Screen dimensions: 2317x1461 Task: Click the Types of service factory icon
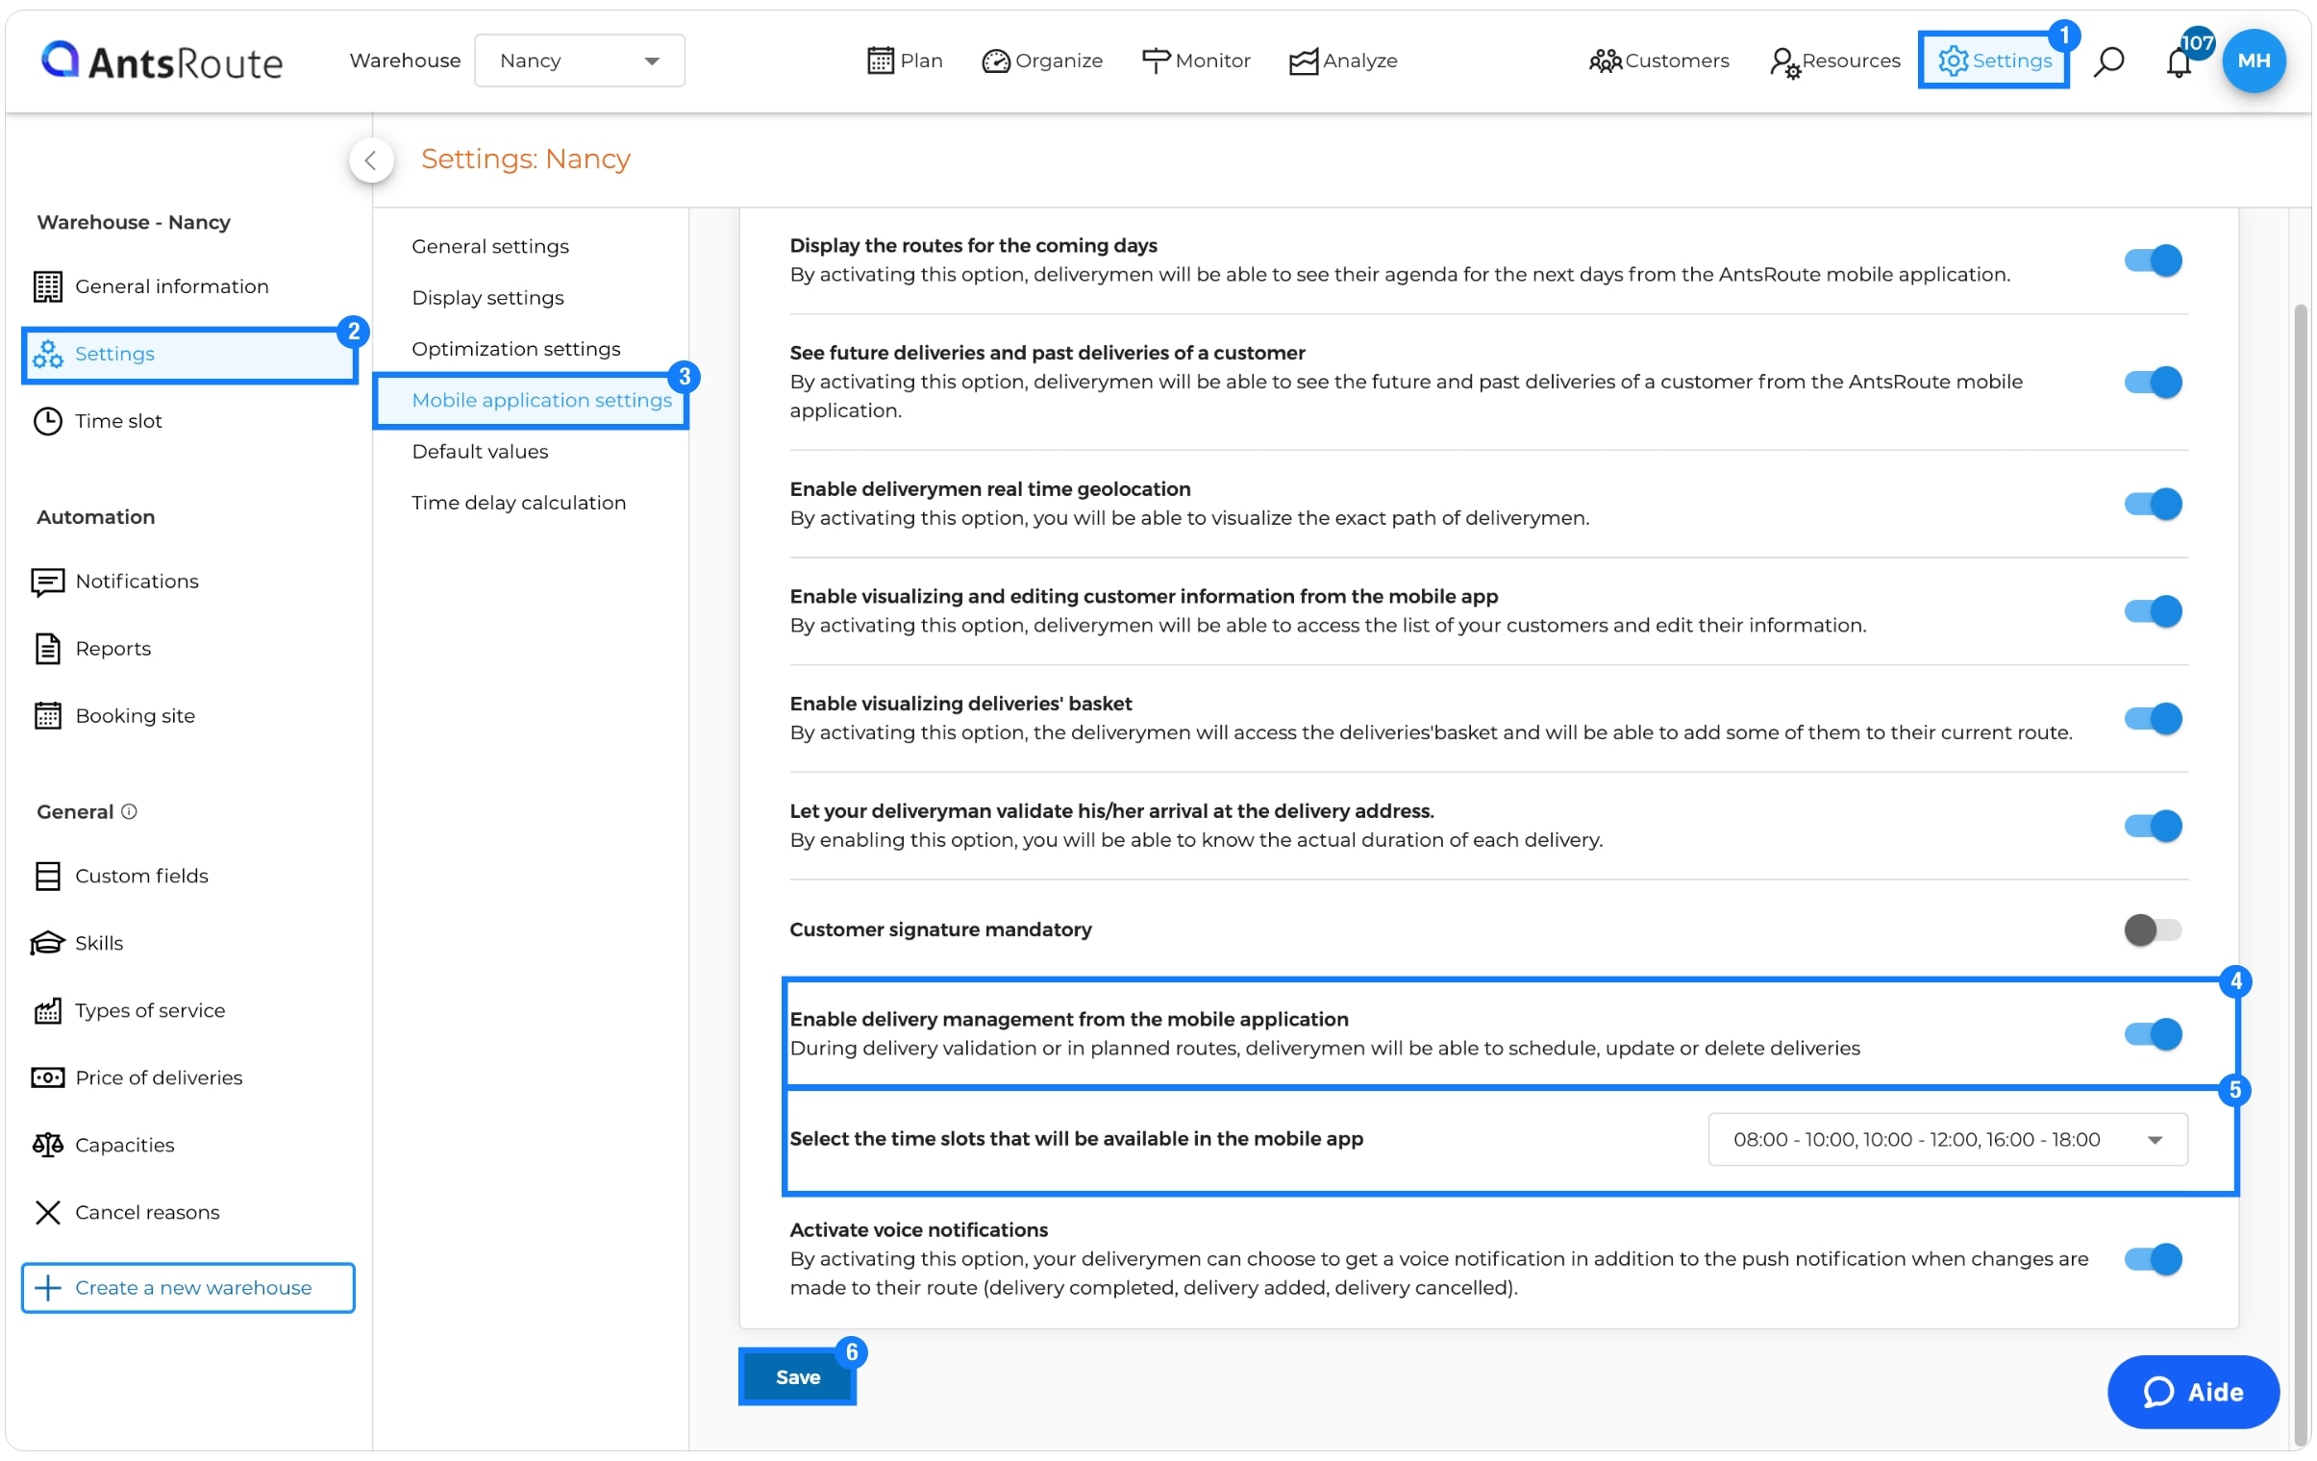47,1011
